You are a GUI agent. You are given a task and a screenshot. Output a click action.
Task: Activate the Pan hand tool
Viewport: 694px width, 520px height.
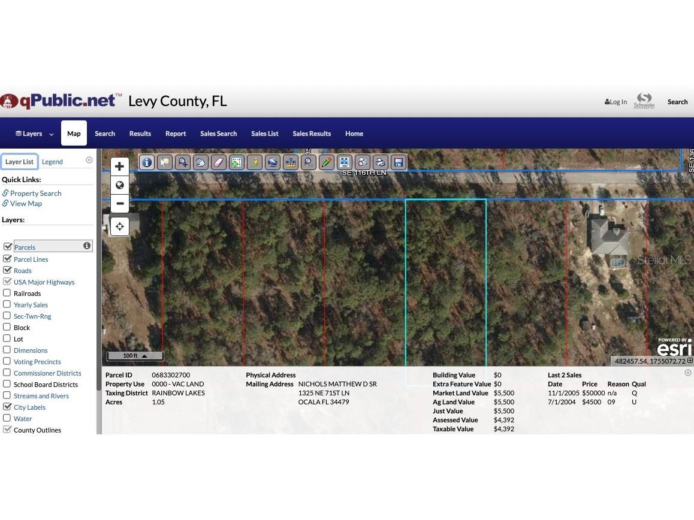click(201, 162)
